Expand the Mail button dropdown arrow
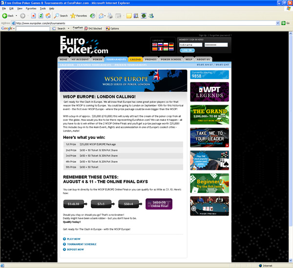This screenshot has height=268, width=293. 105,16
